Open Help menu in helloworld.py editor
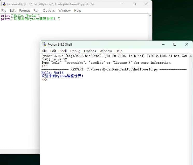Viewport: 193px width, 165px height. 78,11
